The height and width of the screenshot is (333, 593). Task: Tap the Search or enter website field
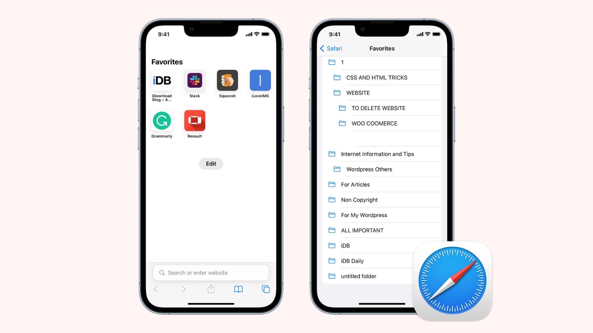(211, 273)
